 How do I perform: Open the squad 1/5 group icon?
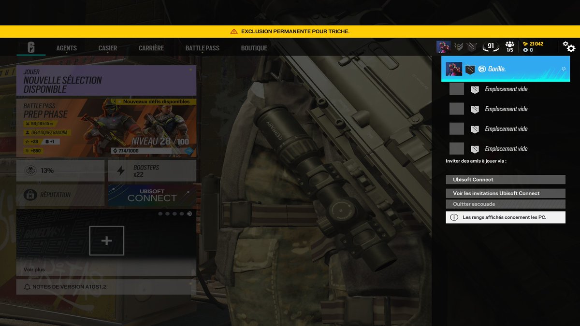click(509, 47)
